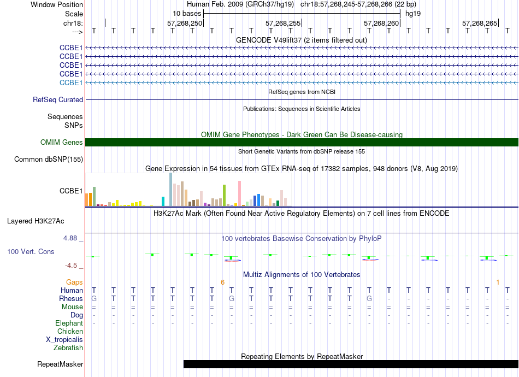Click the Common dbSNP(155) track label

(x=48, y=159)
